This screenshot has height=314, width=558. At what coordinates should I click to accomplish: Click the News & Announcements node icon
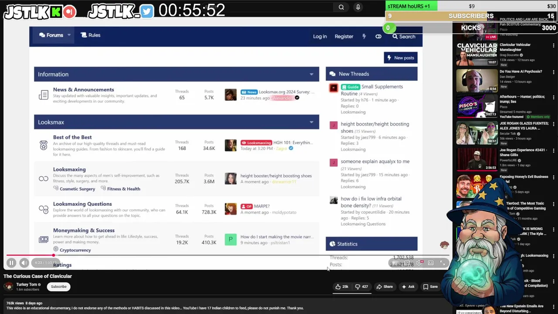(x=44, y=95)
